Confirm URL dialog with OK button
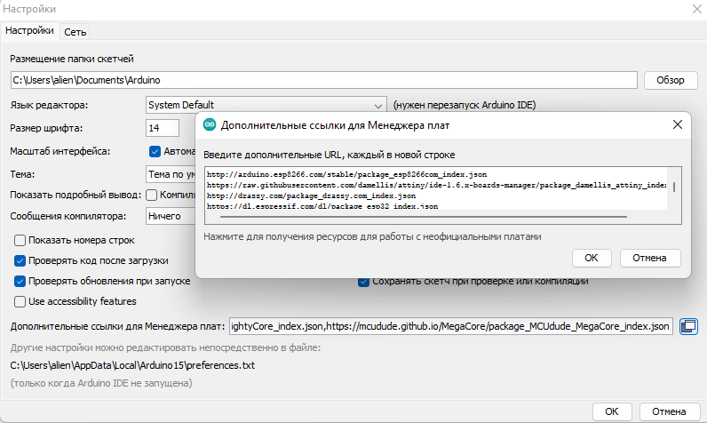 click(592, 258)
